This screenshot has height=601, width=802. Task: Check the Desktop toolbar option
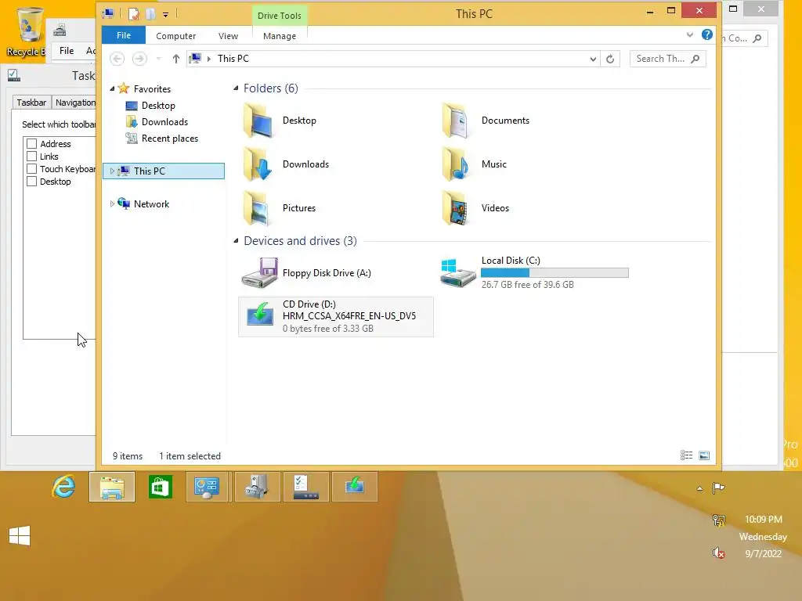point(31,182)
